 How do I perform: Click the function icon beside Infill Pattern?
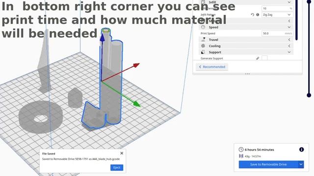point(258,15)
